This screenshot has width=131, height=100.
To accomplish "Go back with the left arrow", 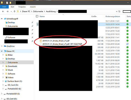I will click(3, 11).
